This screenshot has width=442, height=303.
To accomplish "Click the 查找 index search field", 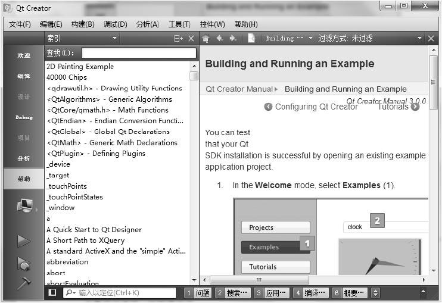I will [x=139, y=53].
